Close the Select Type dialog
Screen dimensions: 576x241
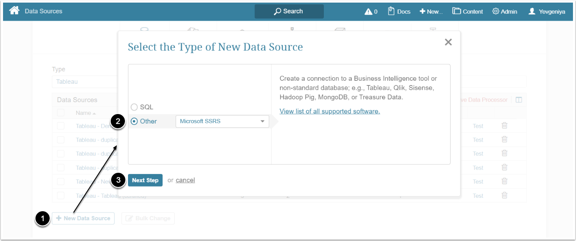coord(448,42)
